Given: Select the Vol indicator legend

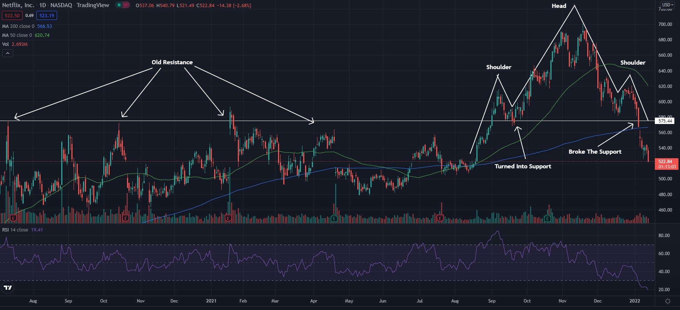Looking at the screenshot, I should [x=6, y=44].
